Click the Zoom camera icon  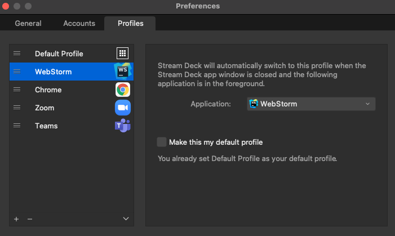(123, 108)
